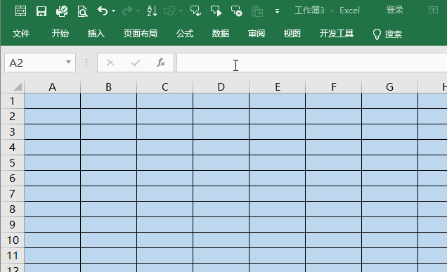
Task: Click the Select All corner triangle
Action: [18, 86]
